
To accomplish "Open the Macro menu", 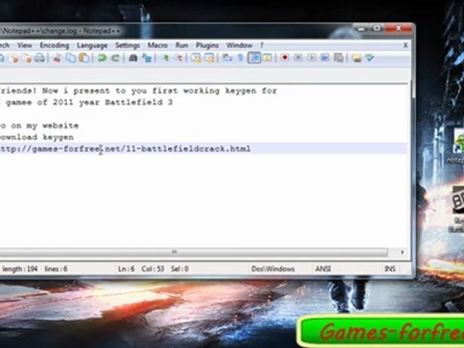I will coord(158,45).
